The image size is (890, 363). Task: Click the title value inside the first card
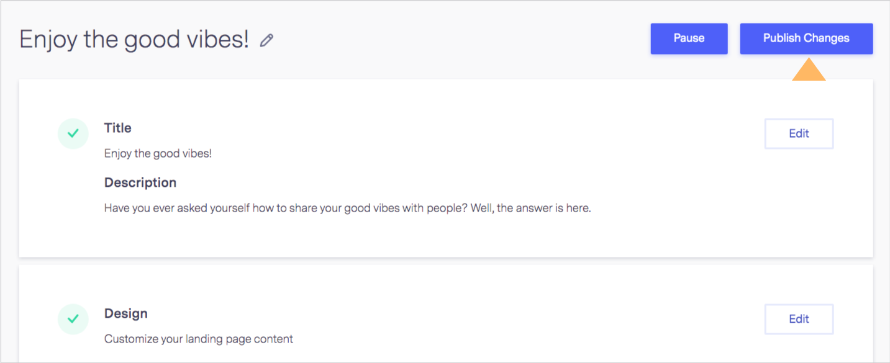pos(158,153)
